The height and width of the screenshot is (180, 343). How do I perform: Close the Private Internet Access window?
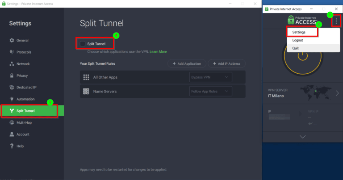pos(336,9)
